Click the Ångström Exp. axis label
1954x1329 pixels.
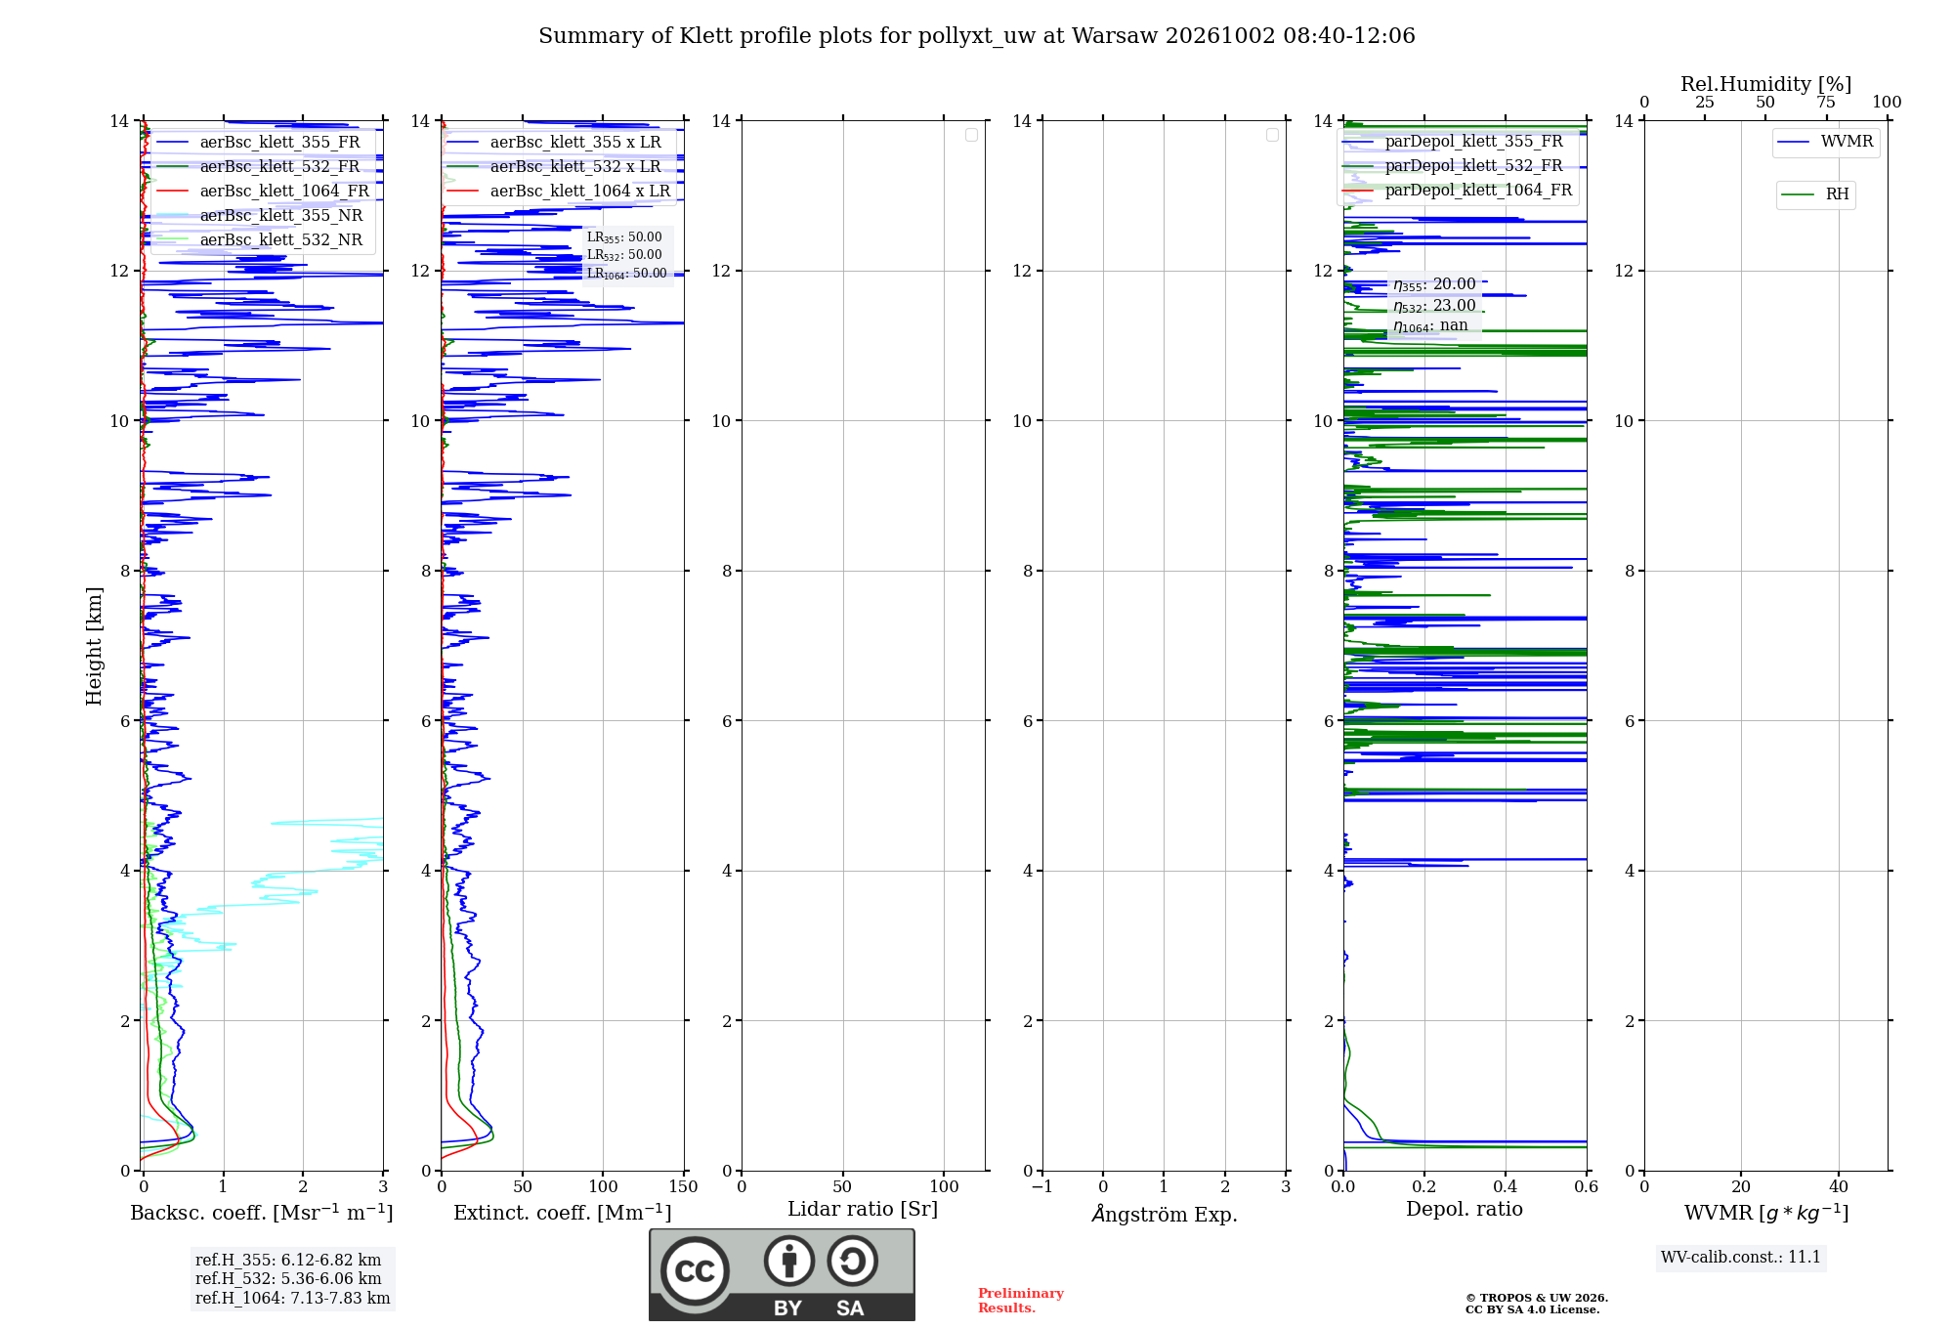coord(1165,1214)
